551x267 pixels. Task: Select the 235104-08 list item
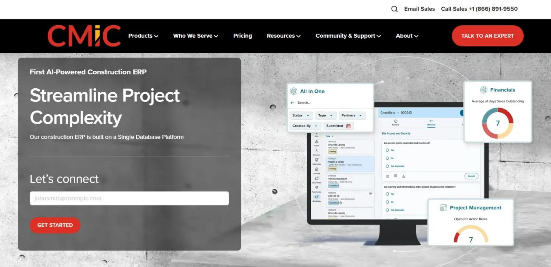pos(350,198)
